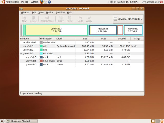Click the Undo toolbar icon

point(80,19)
